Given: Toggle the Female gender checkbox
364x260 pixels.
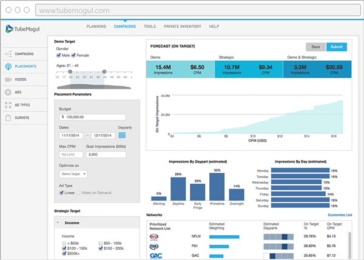Looking at the screenshot, I should [x=73, y=55].
